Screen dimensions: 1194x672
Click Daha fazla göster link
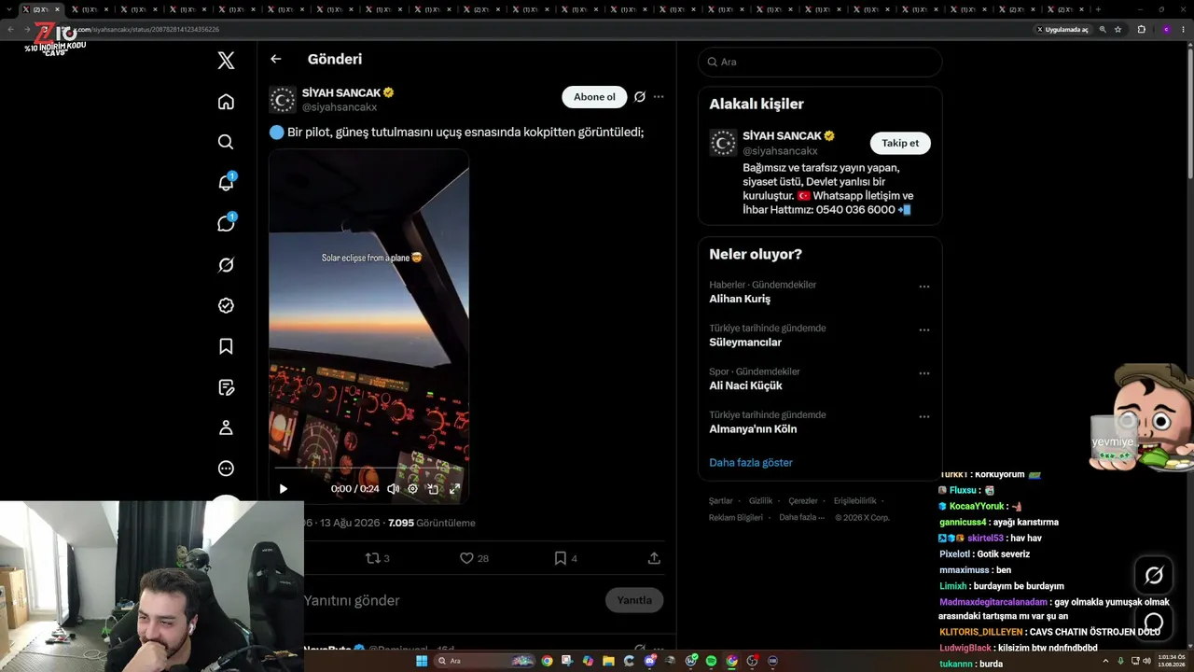click(751, 462)
